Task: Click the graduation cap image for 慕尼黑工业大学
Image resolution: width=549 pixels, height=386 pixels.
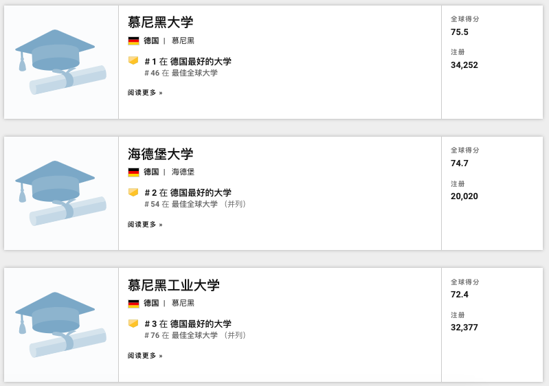Action: tap(60, 324)
